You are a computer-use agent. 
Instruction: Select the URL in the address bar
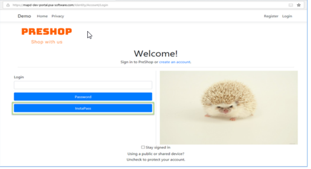[x=60, y=5]
